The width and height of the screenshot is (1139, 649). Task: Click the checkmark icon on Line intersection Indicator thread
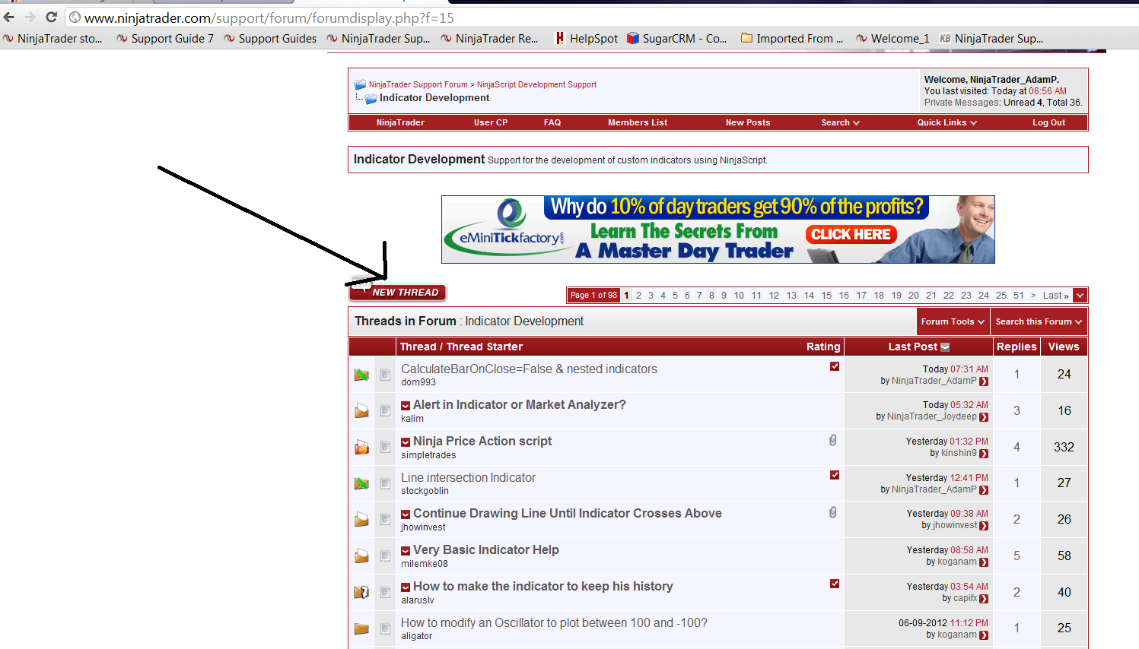835,475
